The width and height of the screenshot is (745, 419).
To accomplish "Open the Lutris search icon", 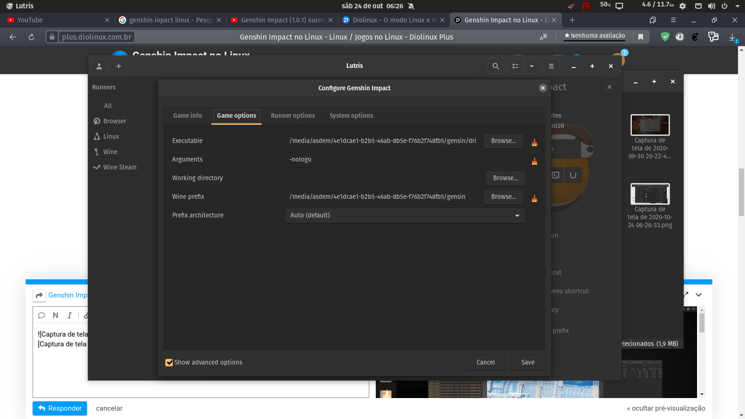I will click(496, 66).
